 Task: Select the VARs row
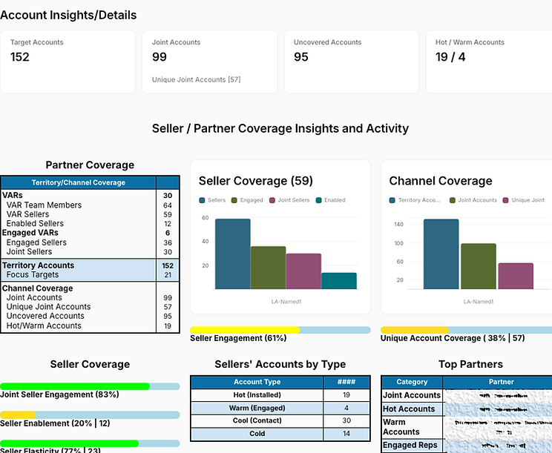coord(90,195)
